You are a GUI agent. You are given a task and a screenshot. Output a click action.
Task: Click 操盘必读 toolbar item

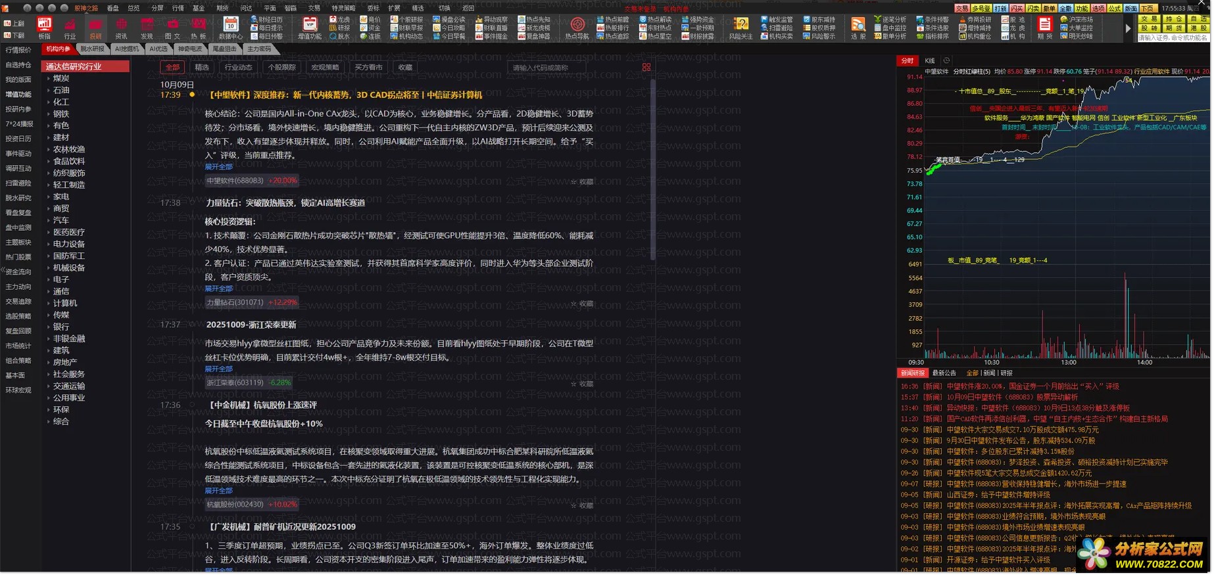click(449, 20)
